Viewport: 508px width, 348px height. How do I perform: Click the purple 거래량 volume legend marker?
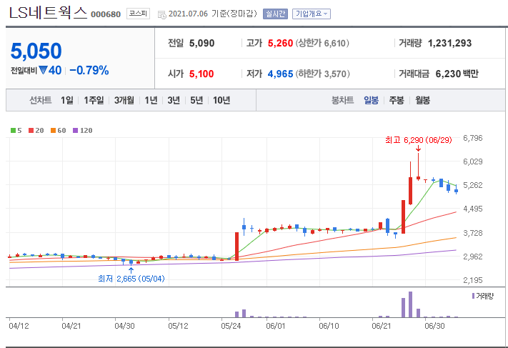tap(473, 296)
